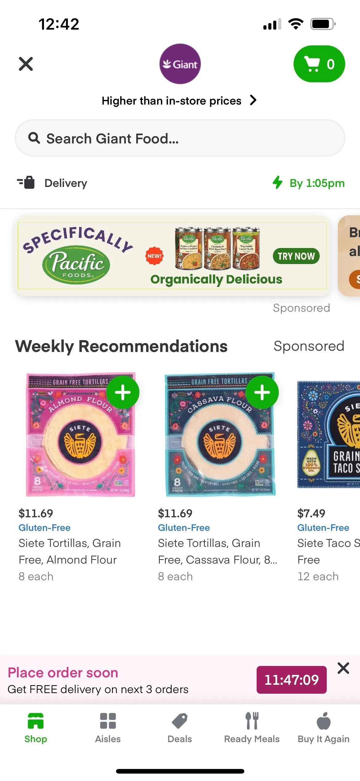Tap the lightning bolt next to delivery time
Screen dimensions: 360x781
[278, 183]
